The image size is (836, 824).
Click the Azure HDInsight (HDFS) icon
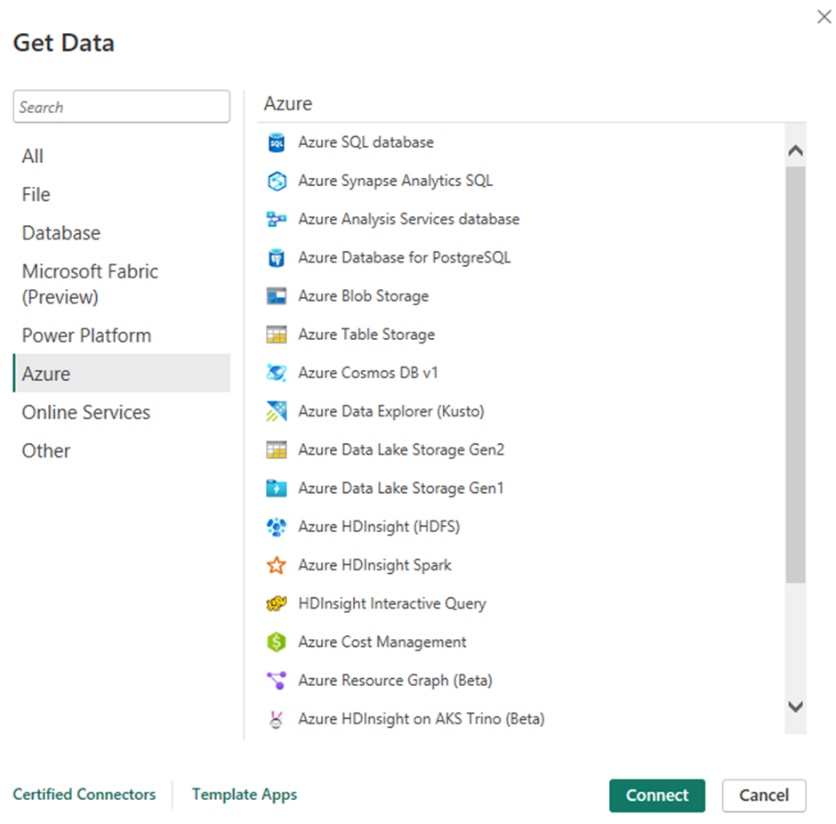[277, 527]
